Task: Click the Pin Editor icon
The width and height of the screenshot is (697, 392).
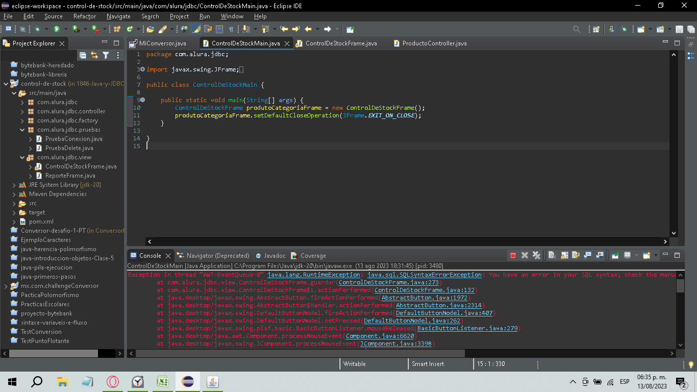Action: (350, 29)
